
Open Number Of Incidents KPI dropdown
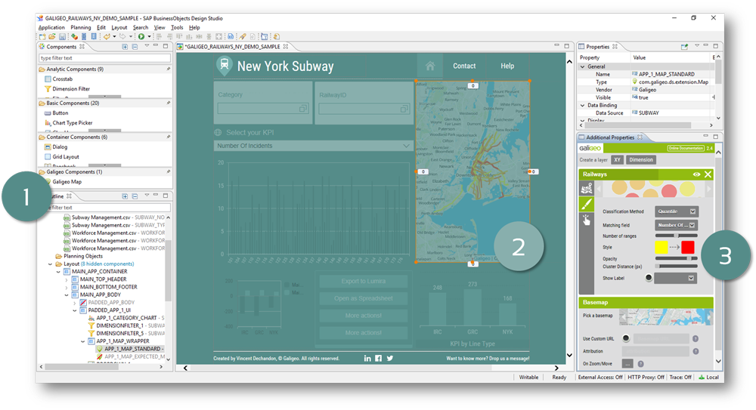[x=314, y=146]
